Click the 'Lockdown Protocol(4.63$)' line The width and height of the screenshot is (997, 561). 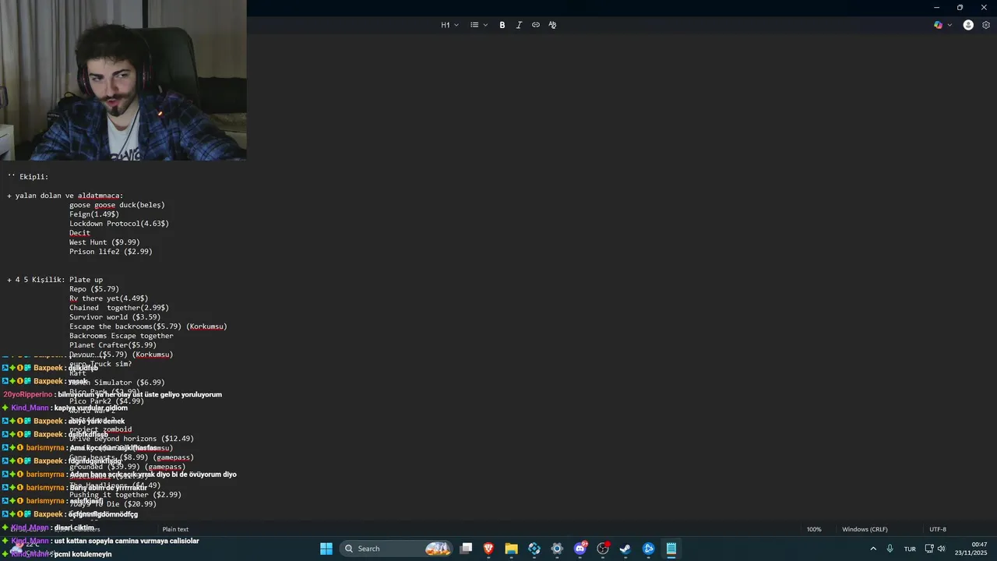pos(119,224)
